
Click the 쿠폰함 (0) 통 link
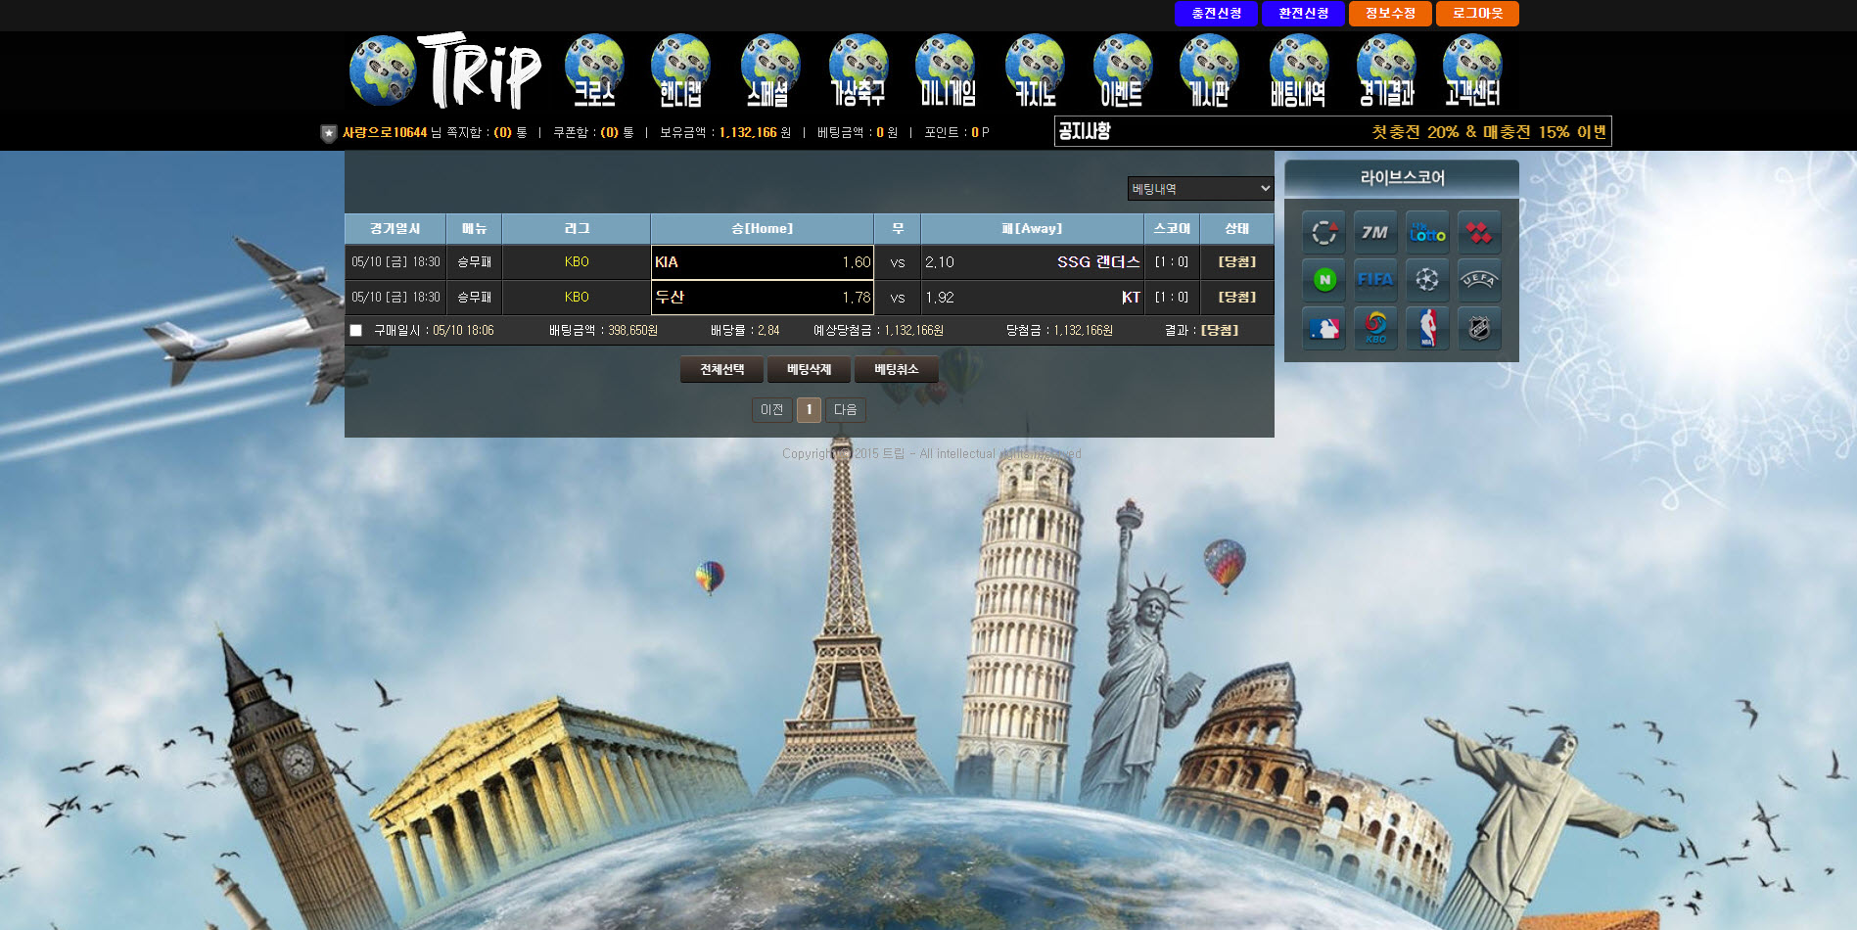point(593,133)
